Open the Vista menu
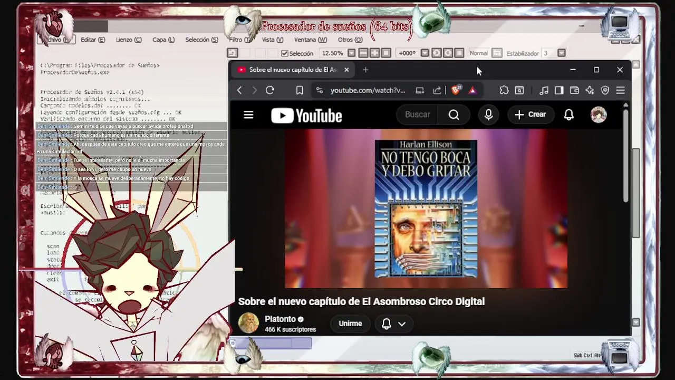 [x=272, y=40]
